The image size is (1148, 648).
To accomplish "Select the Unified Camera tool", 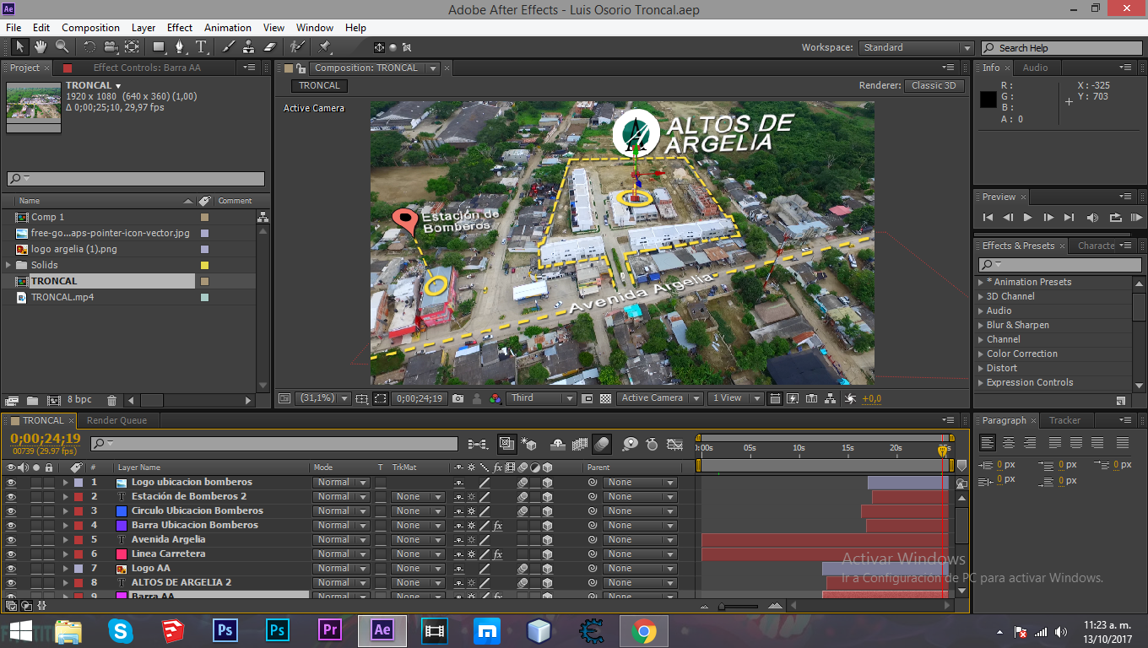I will 111,47.
